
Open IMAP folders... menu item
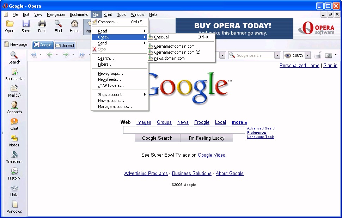click(x=120, y=85)
